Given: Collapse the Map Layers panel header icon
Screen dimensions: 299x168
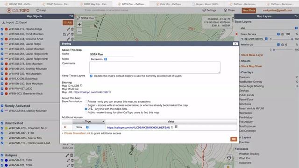Looking at the screenshot, I should click(x=296, y=16).
